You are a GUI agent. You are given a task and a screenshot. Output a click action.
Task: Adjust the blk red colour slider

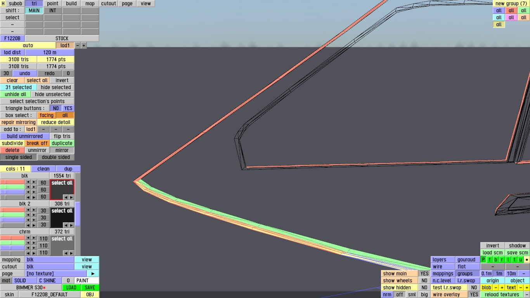pos(12,182)
